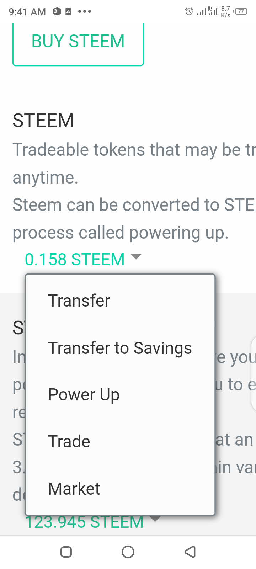Tap the Android home circle icon
The width and height of the screenshot is (256, 569).
128,552
